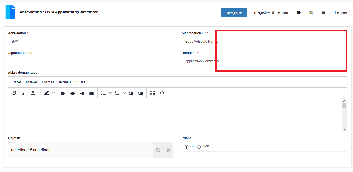Click the Signification EN input field
This screenshot has height=172, width=353.
coord(91,61)
